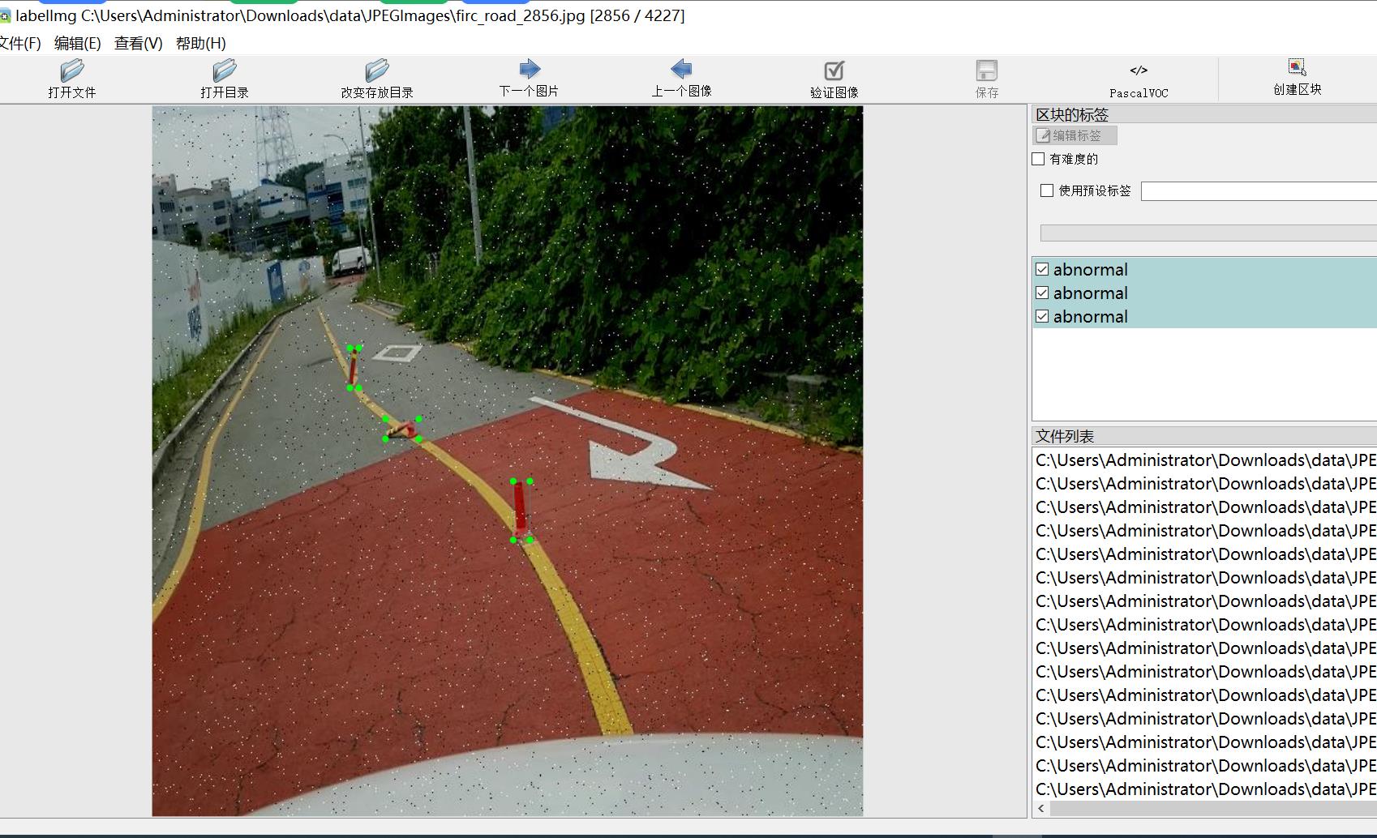The width and height of the screenshot is (1377, 838).
Task: Click the 区块的标签 panel title
Action: (x=1072, y=114)
